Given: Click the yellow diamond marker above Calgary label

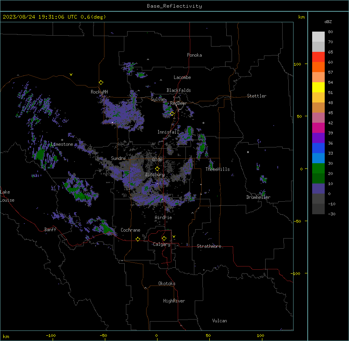Looking at the screenshot, I should click(x=164, y=239).
